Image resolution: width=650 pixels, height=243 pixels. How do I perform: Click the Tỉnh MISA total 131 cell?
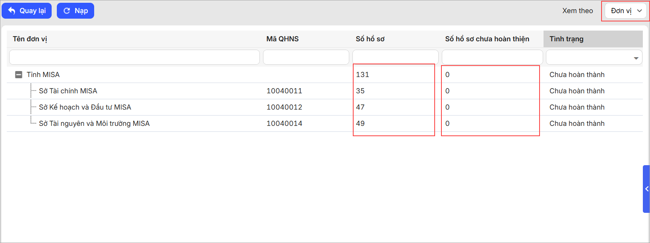(362, 75)
